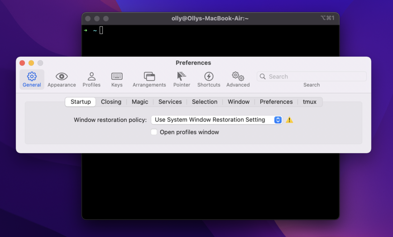
Task: Expand the Window restoration policy dropdown
Action: 216,120
